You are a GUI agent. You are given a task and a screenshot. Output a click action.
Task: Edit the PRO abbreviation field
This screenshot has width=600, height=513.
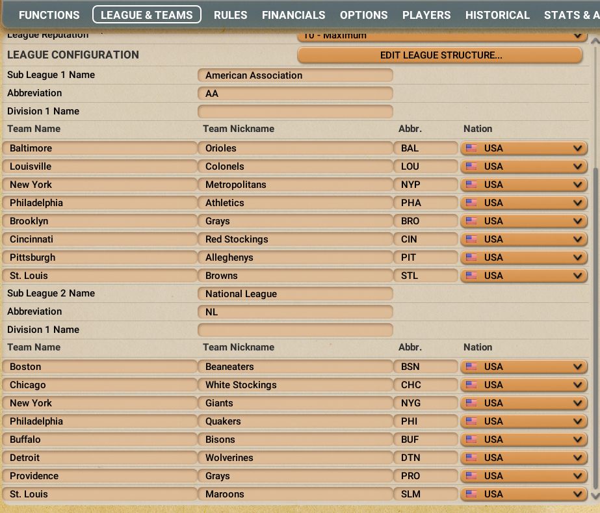coord(426,476)
